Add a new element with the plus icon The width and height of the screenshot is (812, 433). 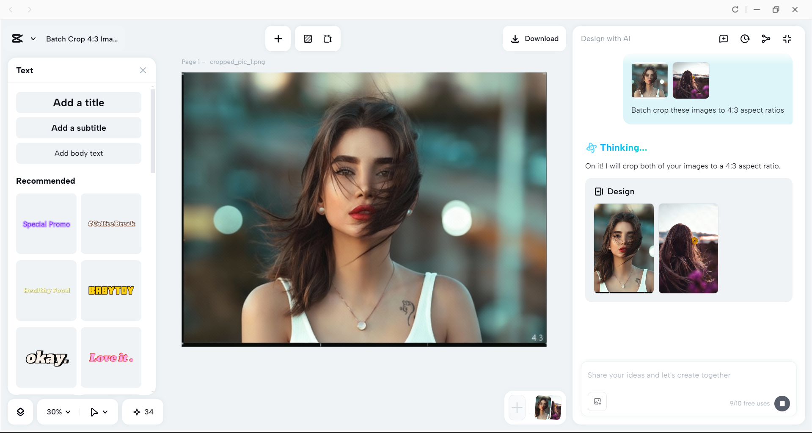point(278,39)
